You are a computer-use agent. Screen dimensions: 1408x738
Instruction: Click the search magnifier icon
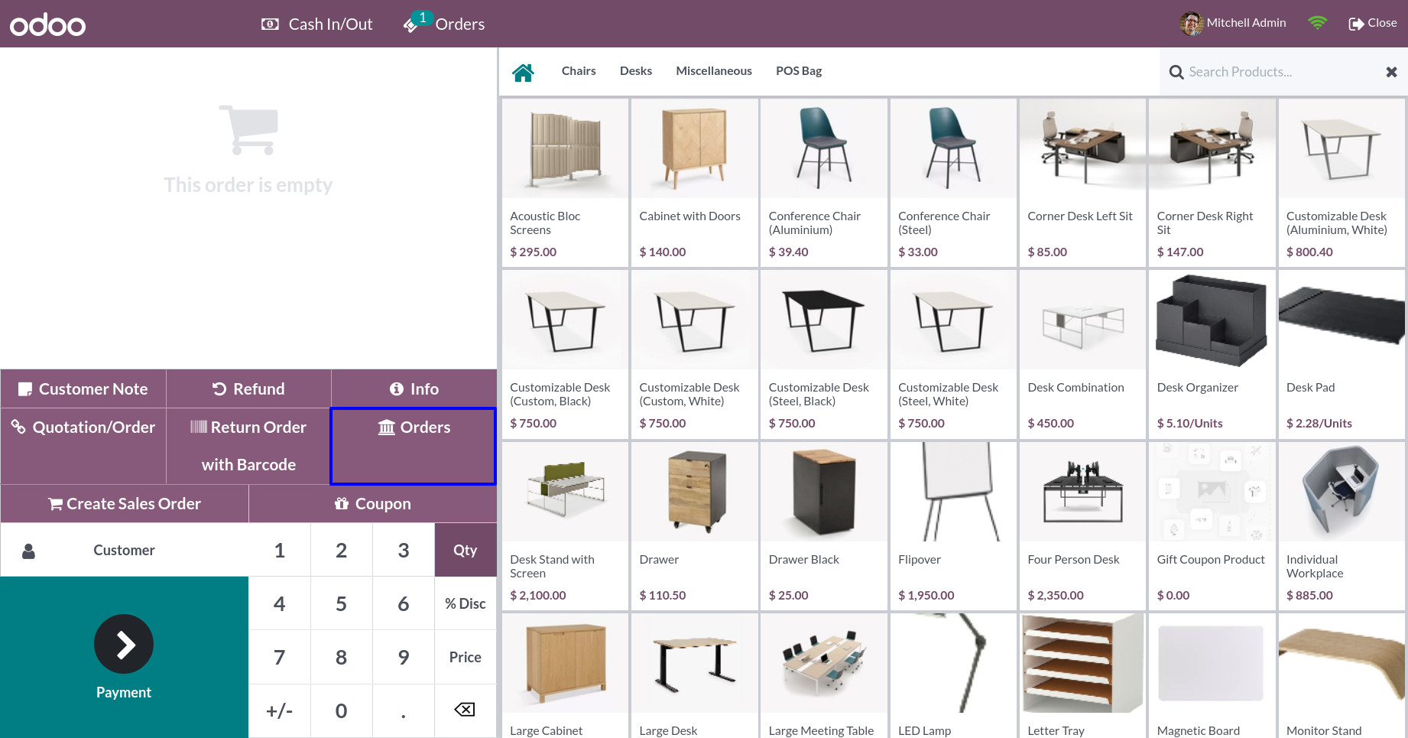pyautogui.click(x=1176, y=72)
